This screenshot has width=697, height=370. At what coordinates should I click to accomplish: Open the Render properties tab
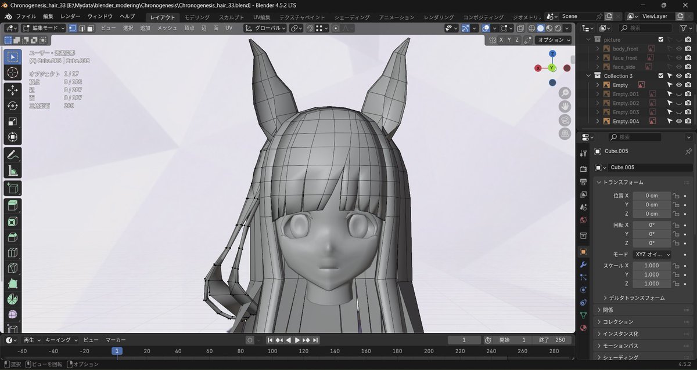[584, 169]
